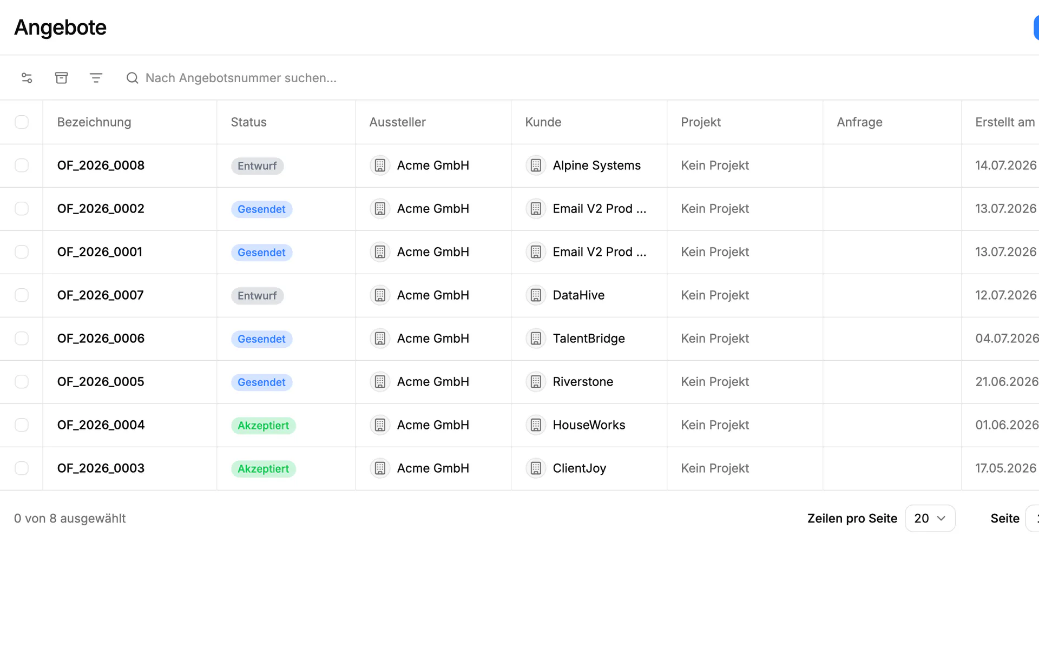Screen dimensions: 1039x649
Task: Select the OF_2026_0006 row checkbox
Action: click(22, 339)
